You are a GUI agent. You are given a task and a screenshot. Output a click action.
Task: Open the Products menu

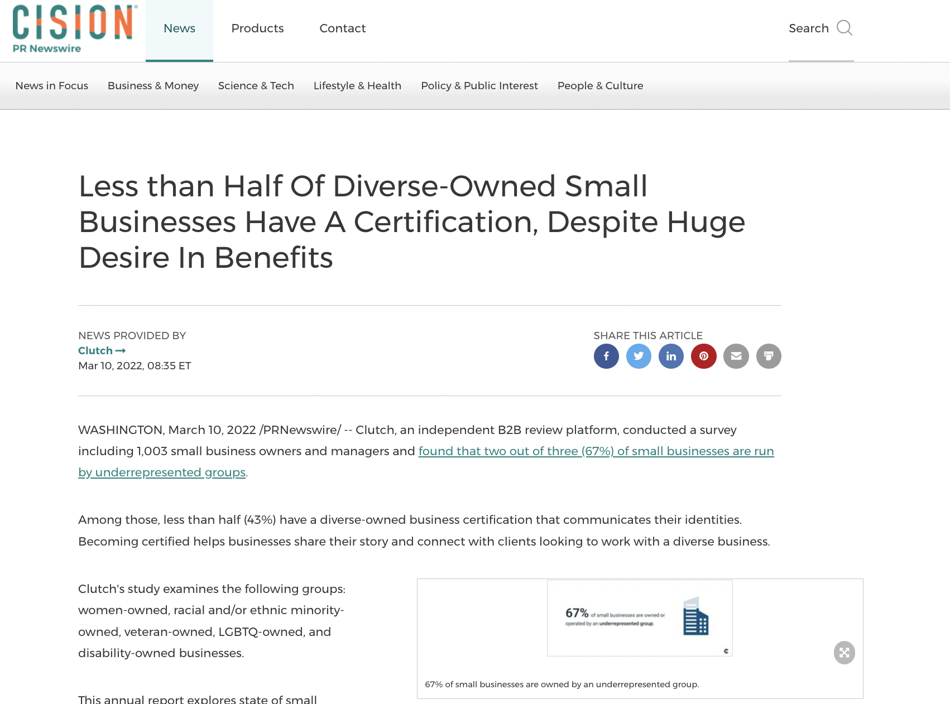(257, 28)
